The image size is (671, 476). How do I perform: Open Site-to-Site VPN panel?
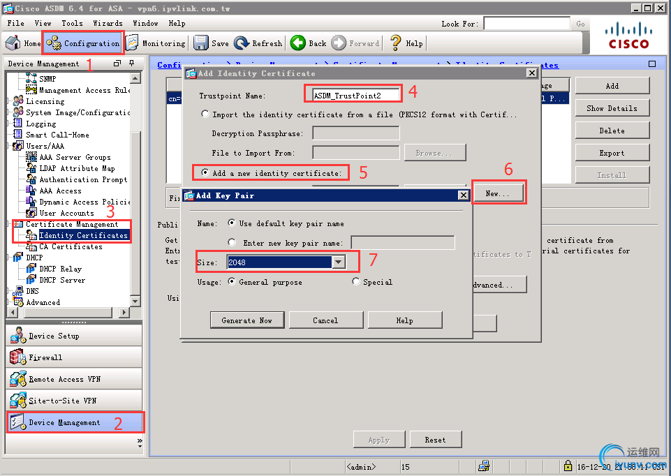(73, 401)
